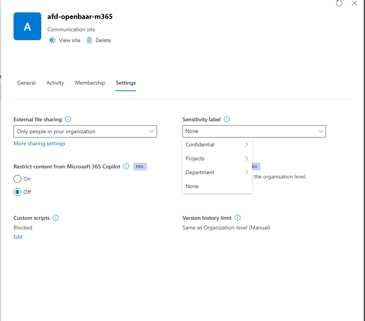Turn On Copilot content restriction
365x321 pixels.
(17, 179)
